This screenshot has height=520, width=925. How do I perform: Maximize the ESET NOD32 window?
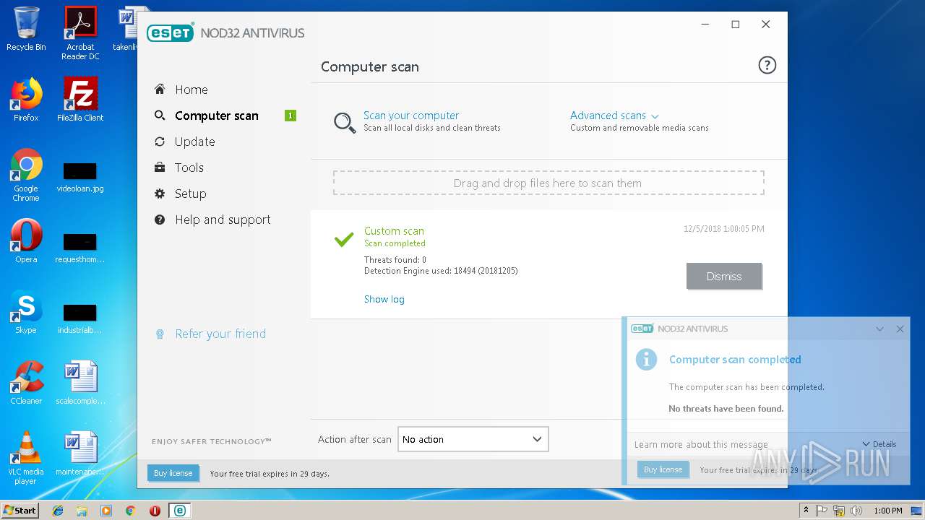coord(736,25)
